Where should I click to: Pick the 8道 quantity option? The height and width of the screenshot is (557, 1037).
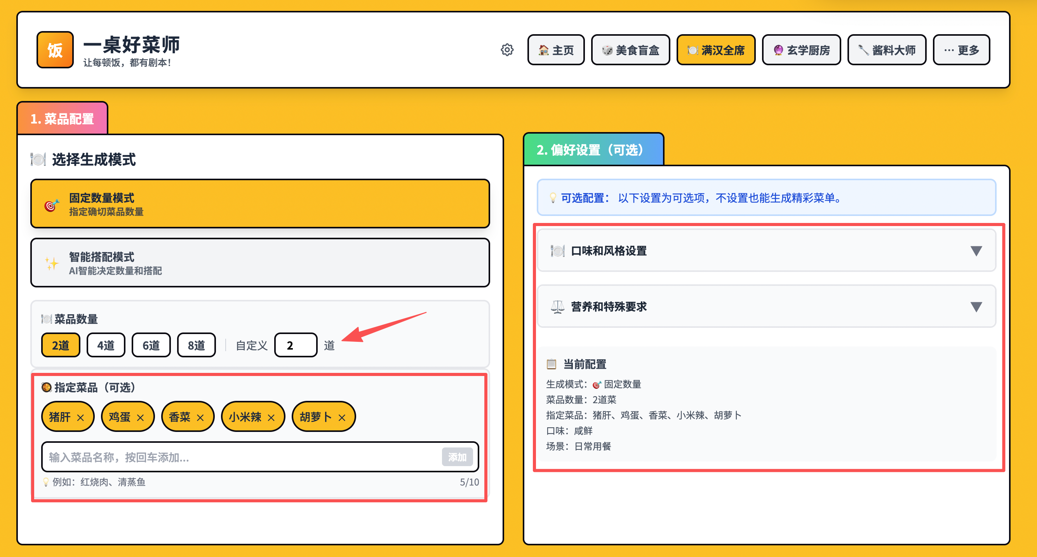coord(197,345)
